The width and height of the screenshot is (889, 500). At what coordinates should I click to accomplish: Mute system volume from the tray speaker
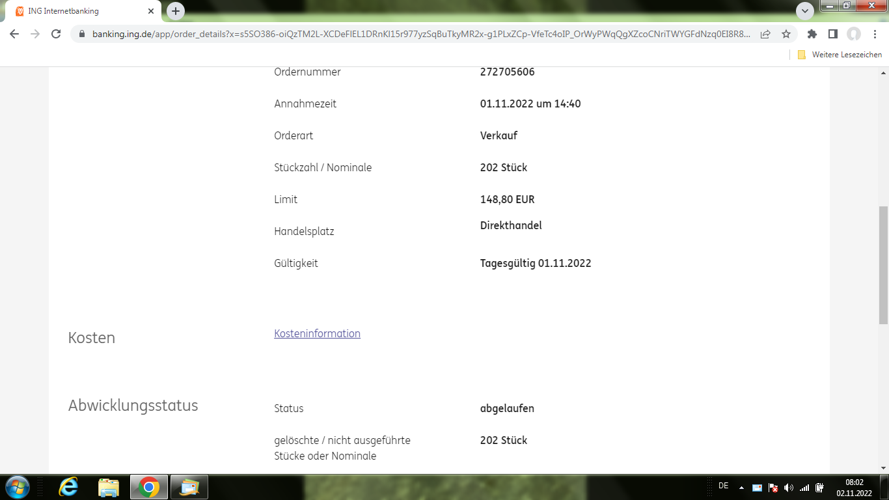[788, 487]
